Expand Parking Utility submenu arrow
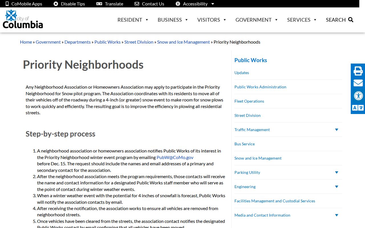 click(x=336, y=172)
